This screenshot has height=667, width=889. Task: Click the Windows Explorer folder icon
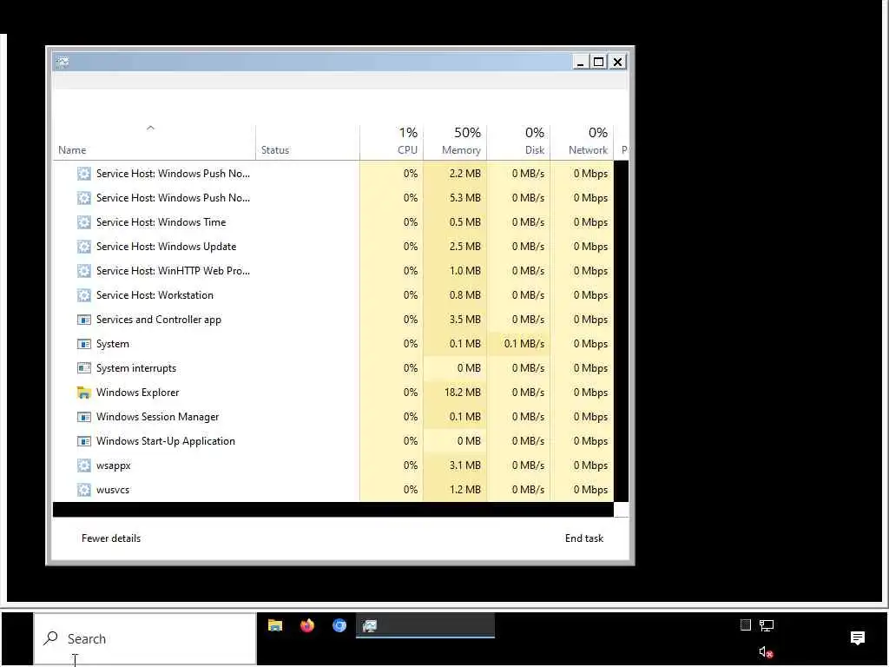(84, 393)
